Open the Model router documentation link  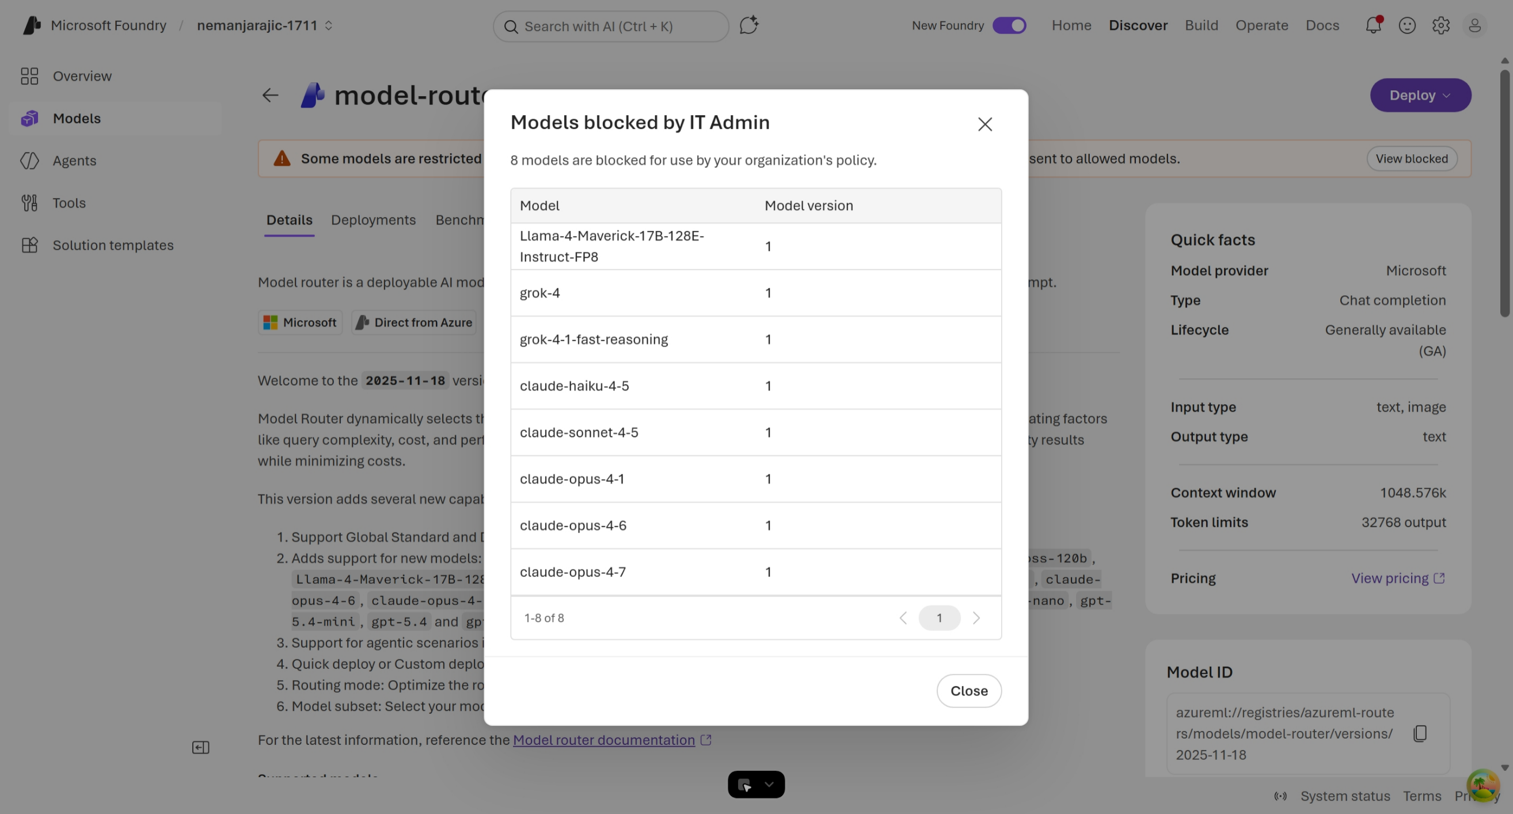[x=604, y=740]
